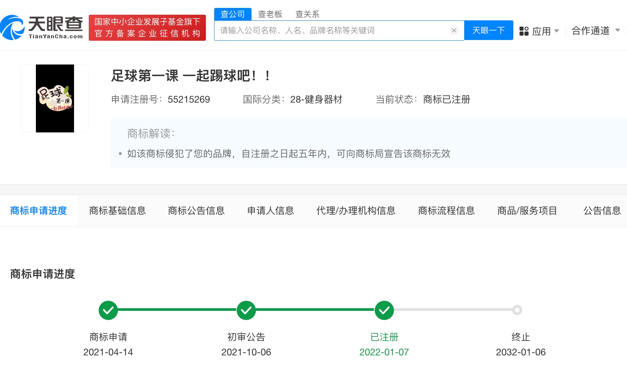Clear the search field with X icon

(x=454, y=31)
